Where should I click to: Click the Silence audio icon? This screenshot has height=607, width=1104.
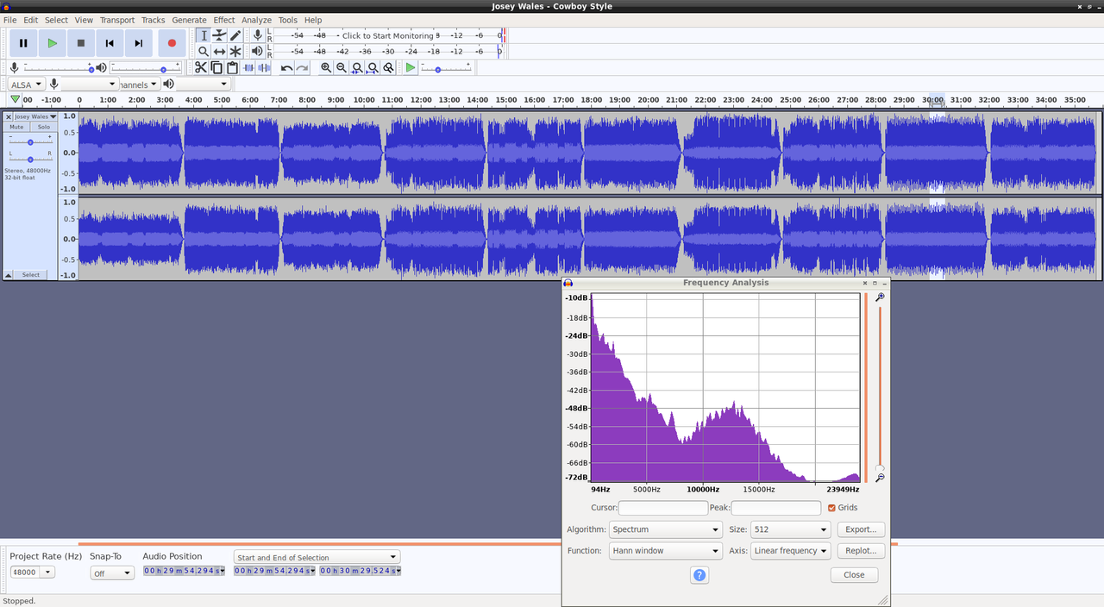tap(264, 67)
